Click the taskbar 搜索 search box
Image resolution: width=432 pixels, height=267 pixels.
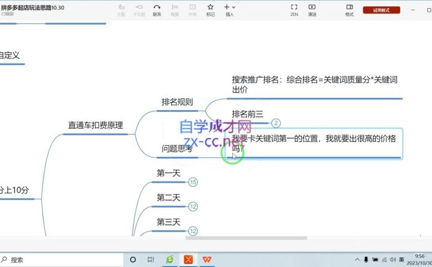(x=62, y=260)
